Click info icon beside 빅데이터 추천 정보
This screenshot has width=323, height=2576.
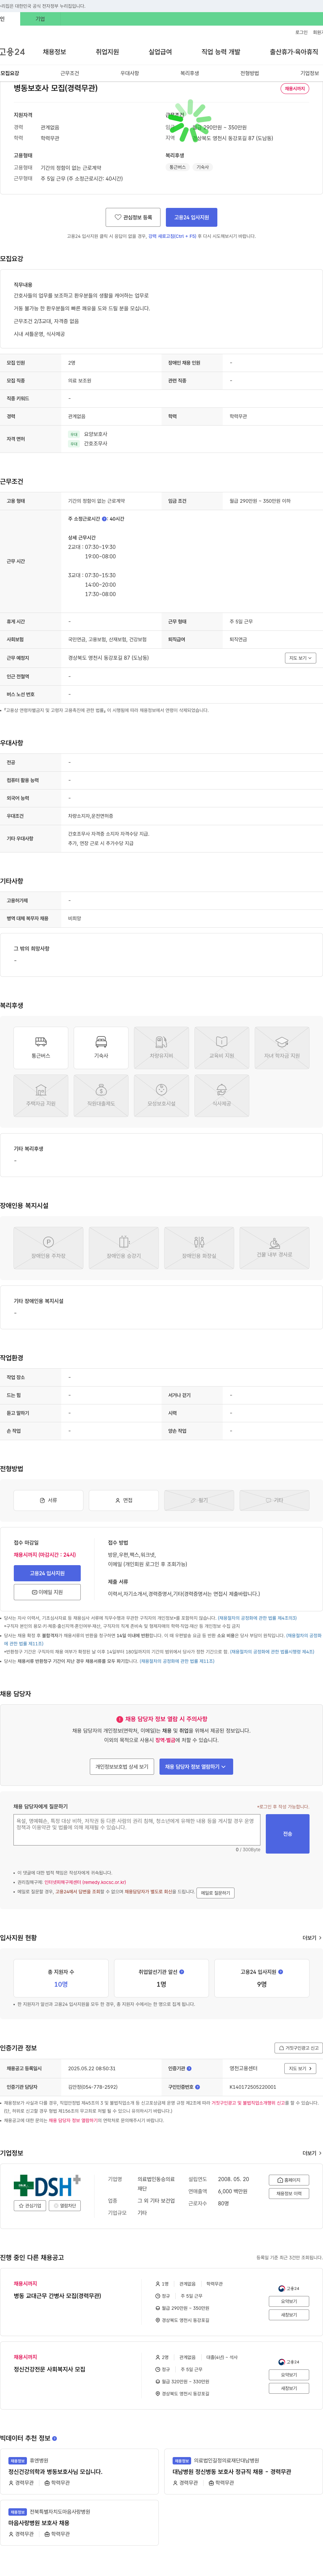click(54, 2438)
